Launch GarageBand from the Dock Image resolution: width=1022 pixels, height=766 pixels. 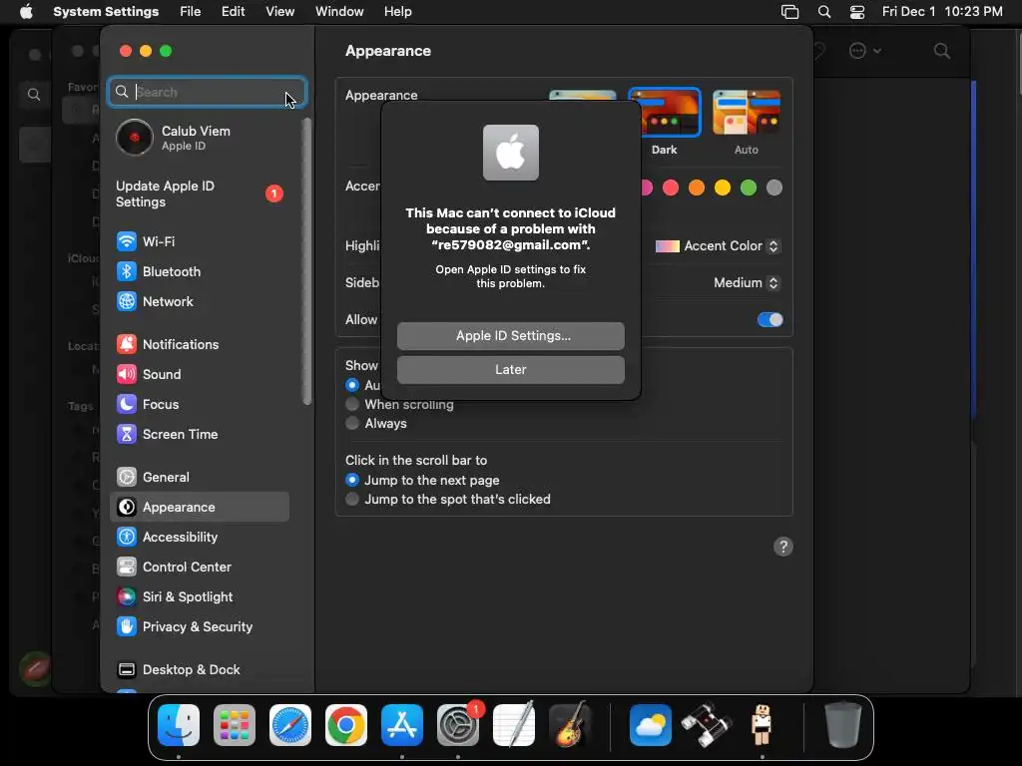click(570, 725)
